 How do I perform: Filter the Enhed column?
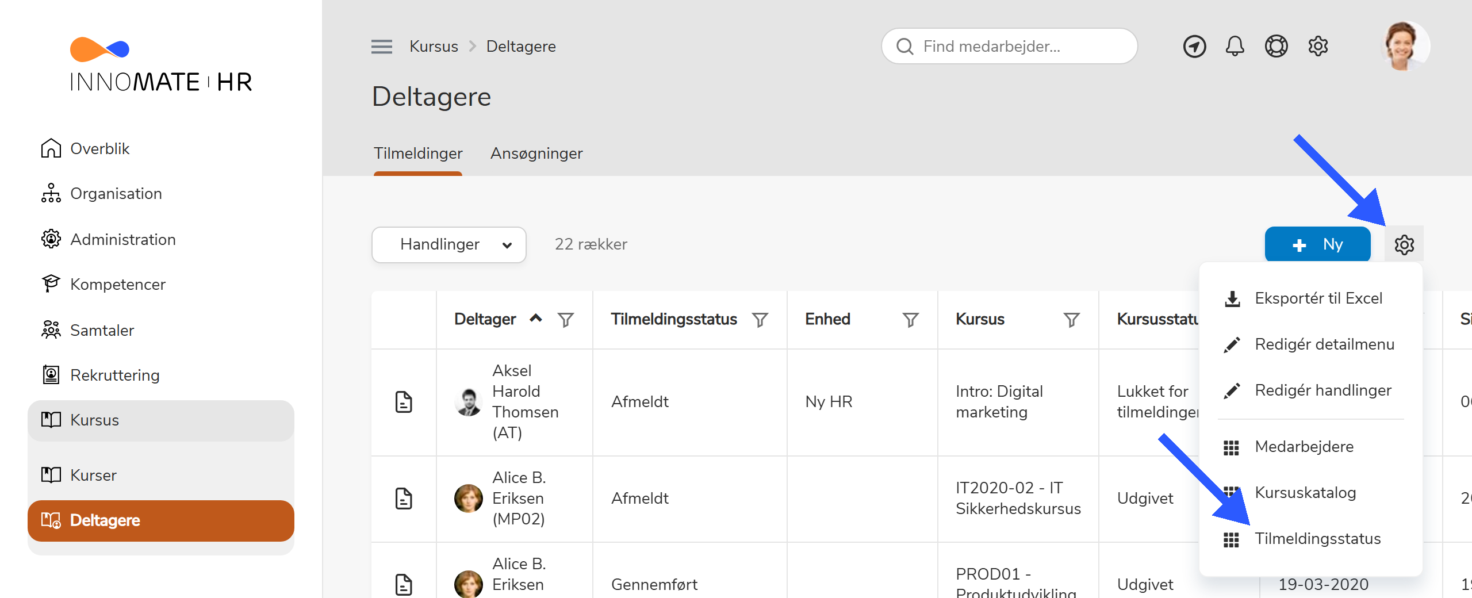910,320
